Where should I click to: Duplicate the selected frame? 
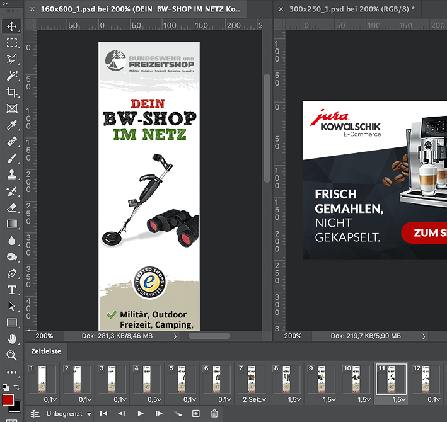[x=196, y=413]
